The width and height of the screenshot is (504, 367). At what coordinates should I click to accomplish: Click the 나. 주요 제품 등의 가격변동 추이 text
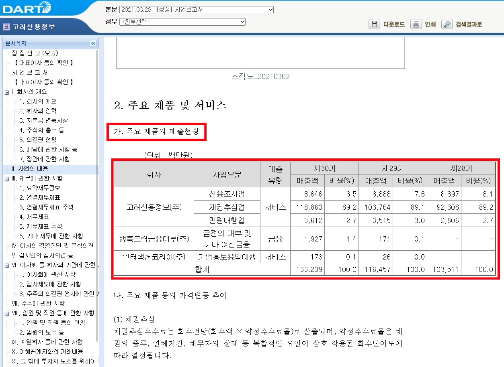(x=170, y=296)
